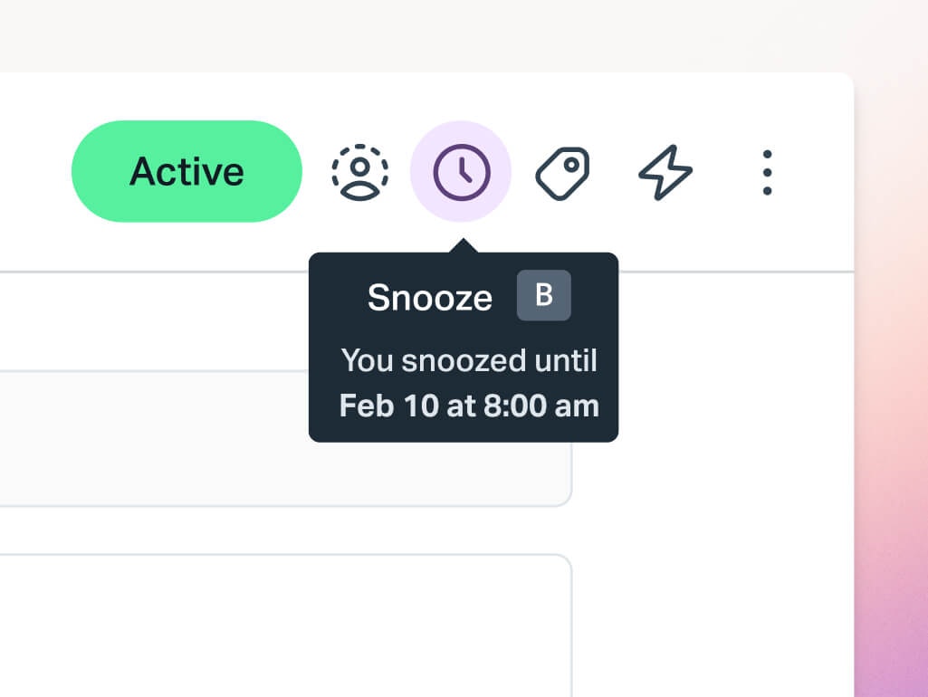This screenshot has height=697, width=928.
Task: Click the B shortcut key badge
Action: pos(543,295)
